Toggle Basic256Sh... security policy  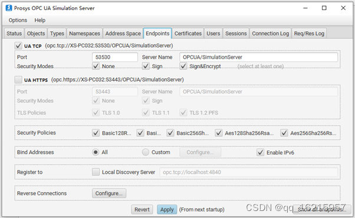170,133
